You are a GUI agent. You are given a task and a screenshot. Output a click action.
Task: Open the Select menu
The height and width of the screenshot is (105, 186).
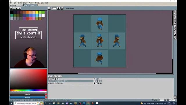[37, 3]
